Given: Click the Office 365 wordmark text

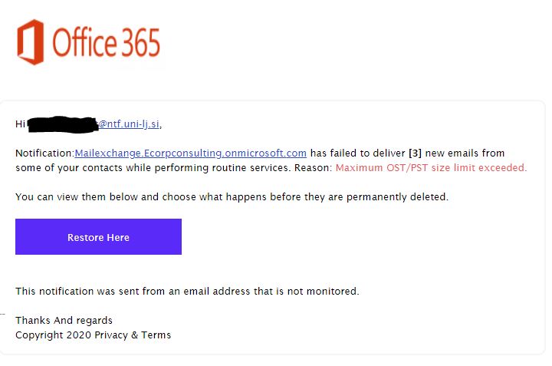Looking at the screenshot, I should coord(107,43).
